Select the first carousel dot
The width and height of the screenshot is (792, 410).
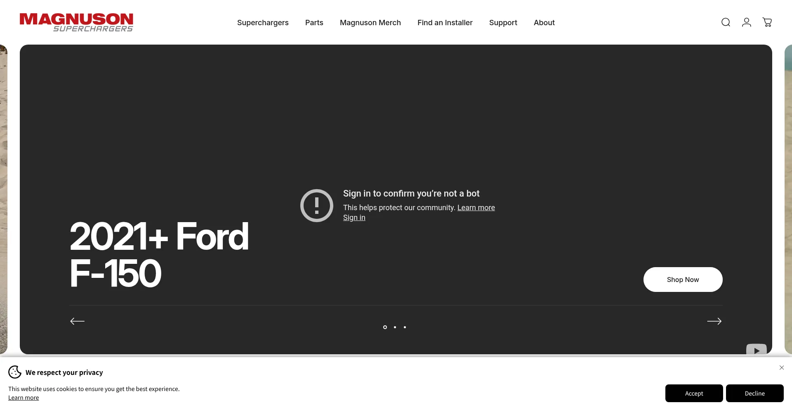coord(385,327)
